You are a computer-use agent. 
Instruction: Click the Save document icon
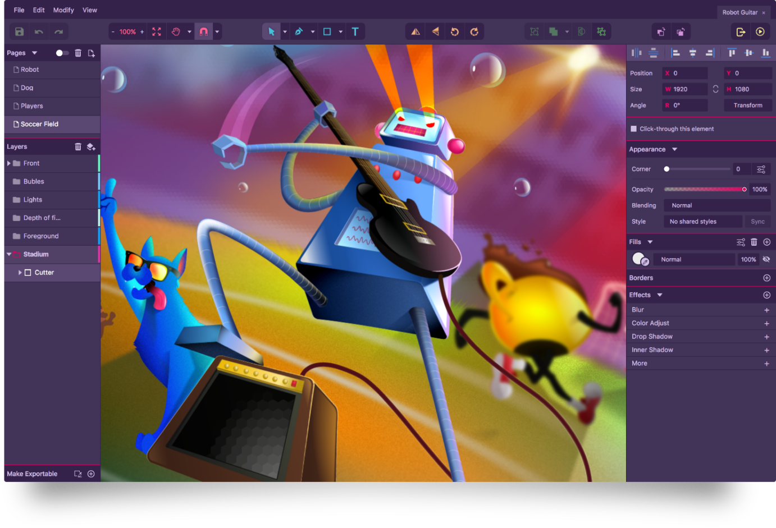click(19, 31)
